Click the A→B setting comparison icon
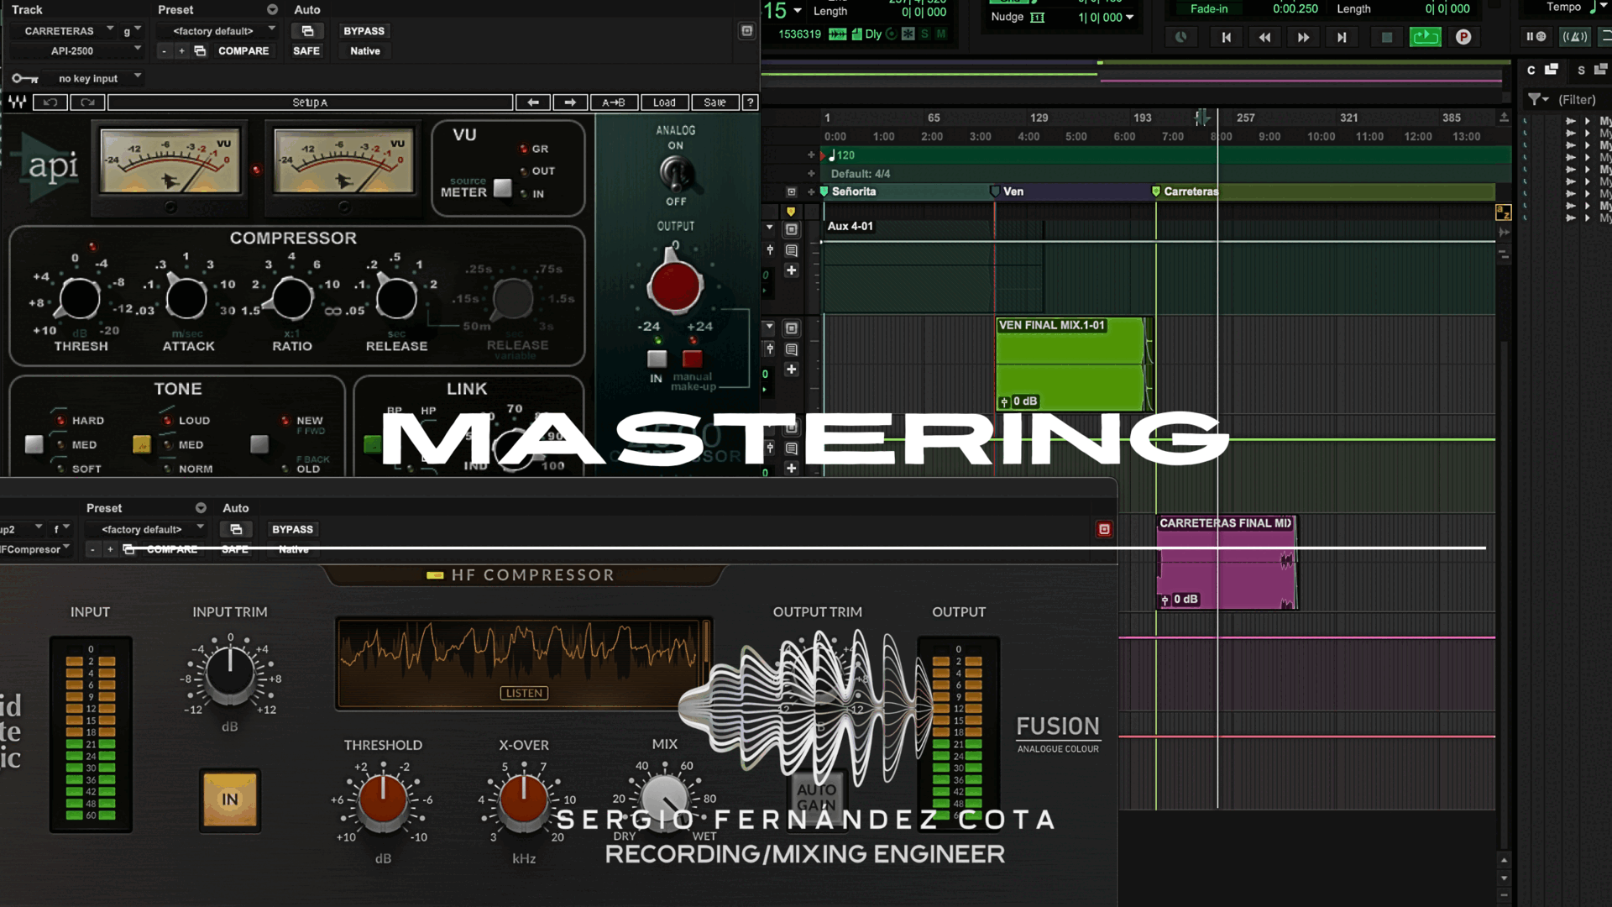 615,102
